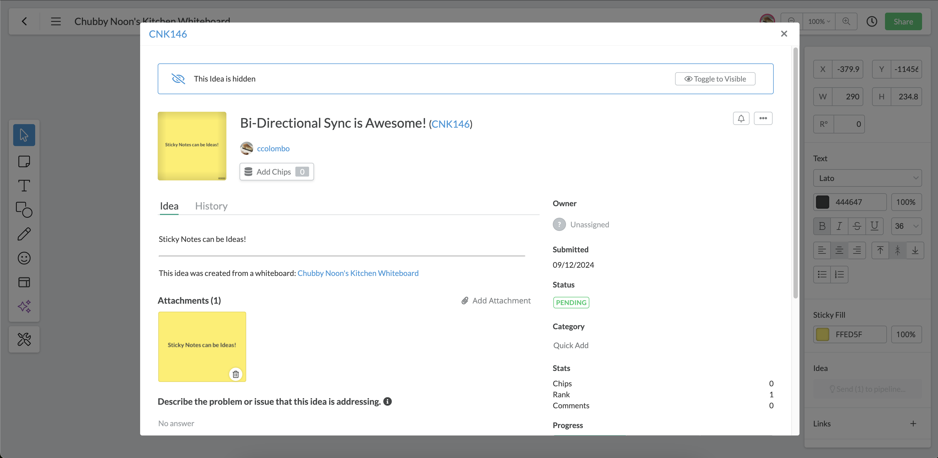
Task: Go back with the left arrow
Action: coord(24,21)
